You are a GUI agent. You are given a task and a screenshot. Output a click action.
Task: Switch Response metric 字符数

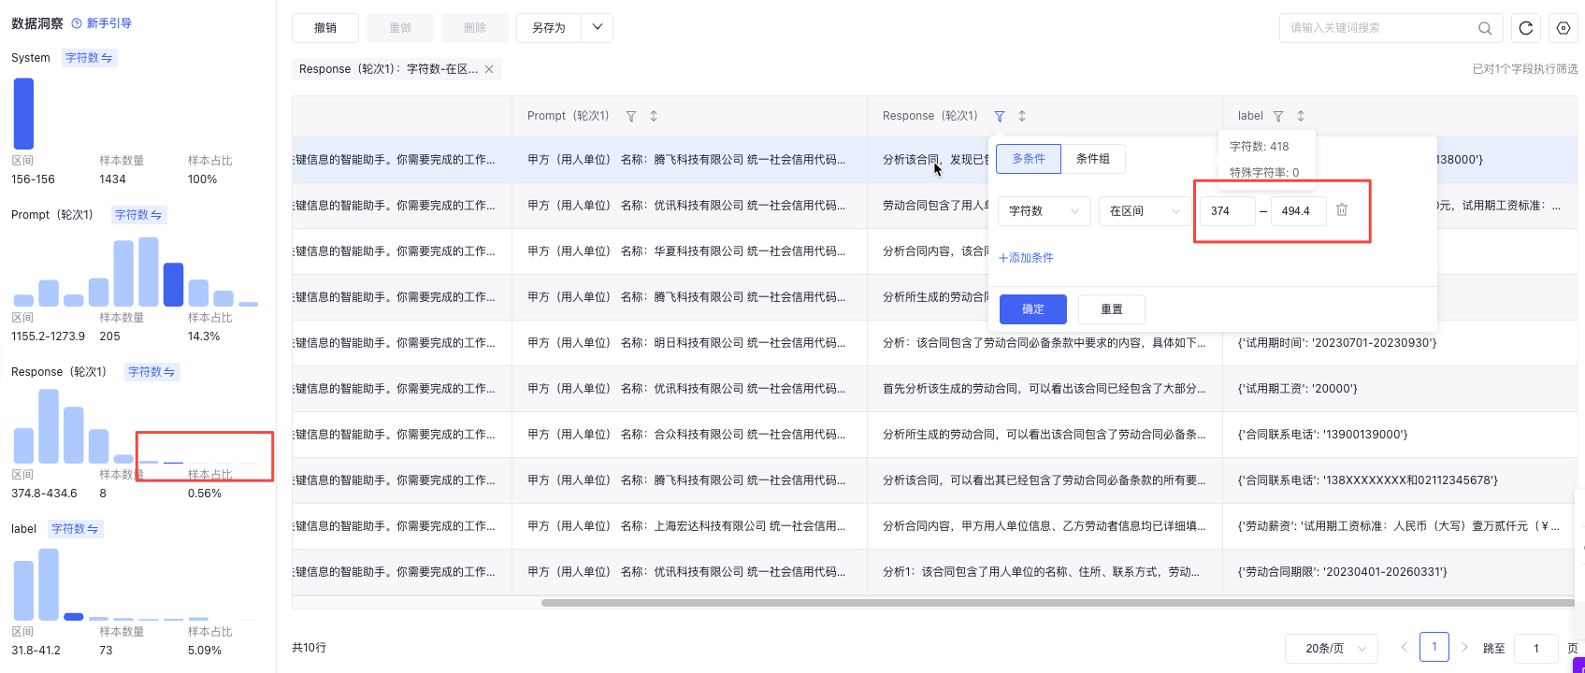pyautogui.click(x=152, y=372)
